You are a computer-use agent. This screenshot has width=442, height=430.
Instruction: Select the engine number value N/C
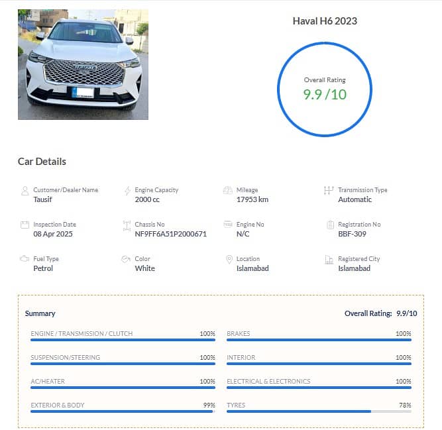tap(243, 234)
